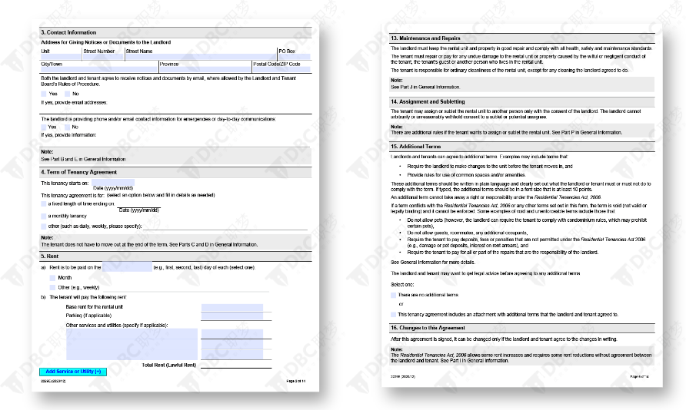
Task: Select 'other (such as daily, weekly)' tenancy checkbox
Action: [x=44, y=226]
